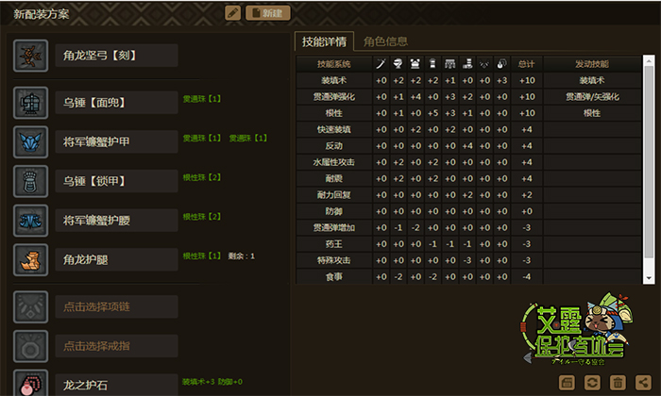Click the leg armor slot icon
This screenshot has width=661, height=396.
point(30,259)
